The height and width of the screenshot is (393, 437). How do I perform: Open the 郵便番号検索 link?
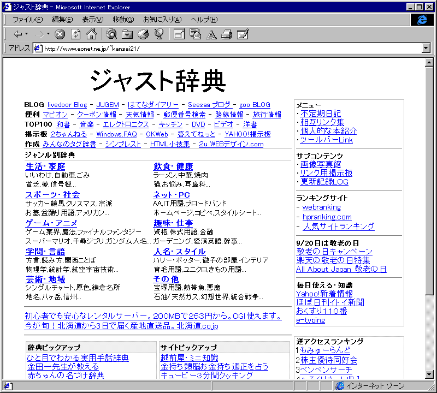point(184,115)
